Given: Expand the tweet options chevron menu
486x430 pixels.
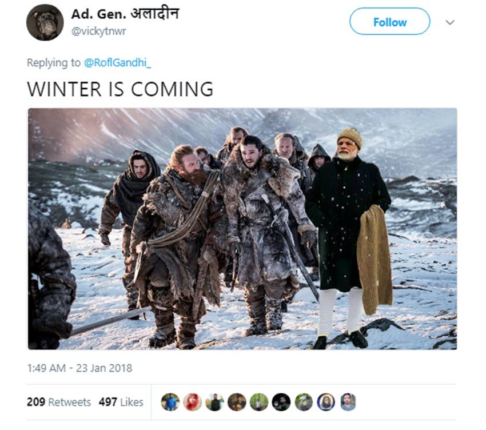Looking at the screenshot, I should [x=450, y=22].
